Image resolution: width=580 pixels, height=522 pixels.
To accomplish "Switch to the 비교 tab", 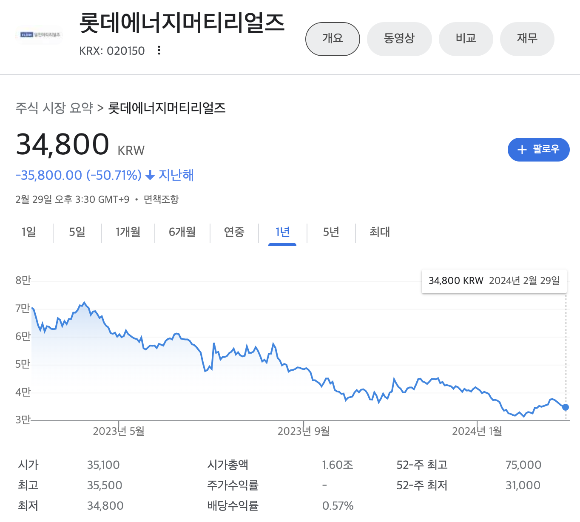I will click(x=466, y=39).
